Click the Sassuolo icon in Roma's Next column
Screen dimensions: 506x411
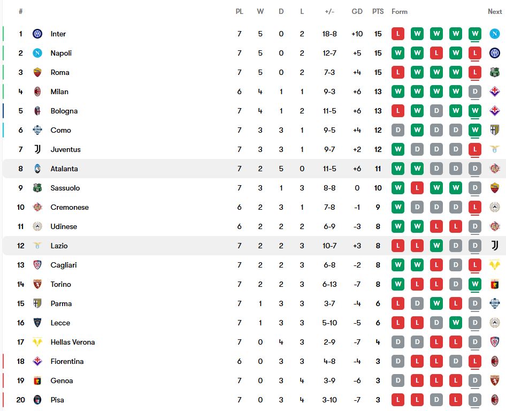(494, 72)
